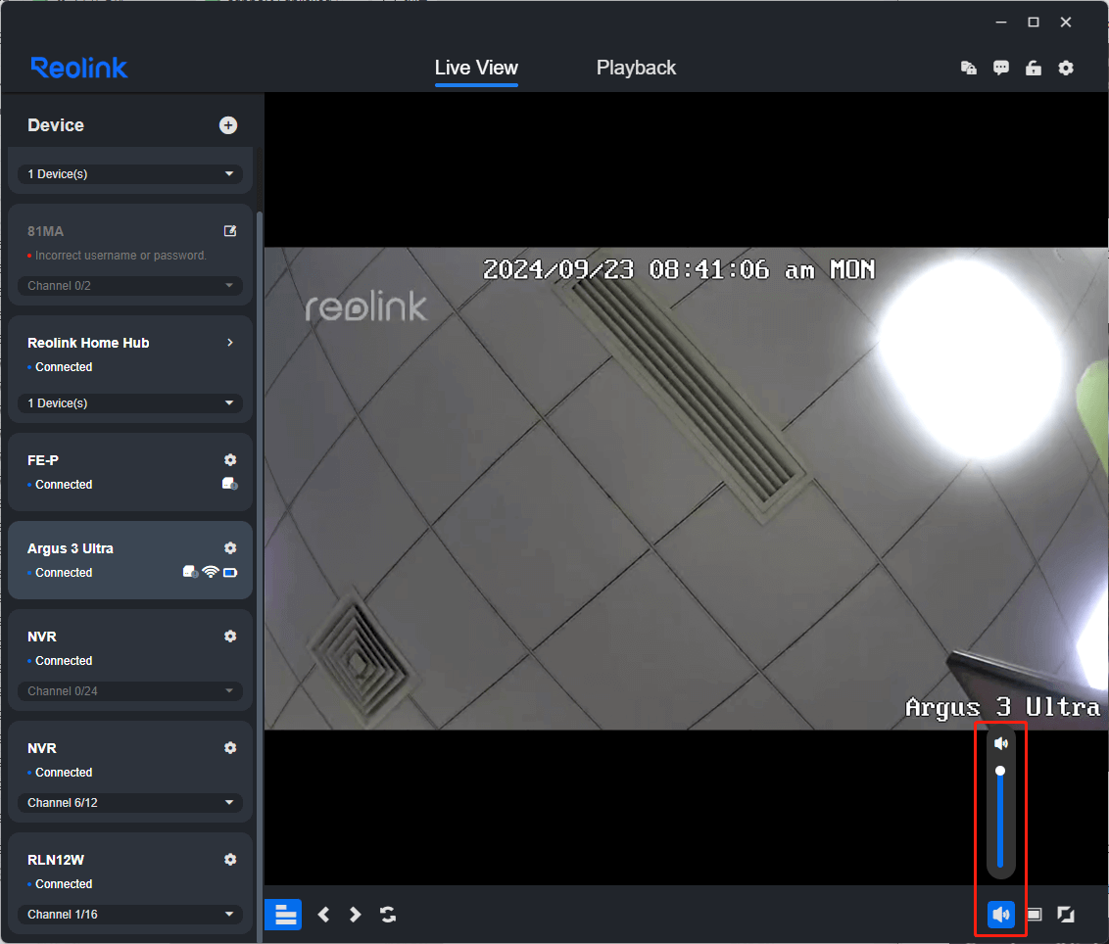The height and width of the screenshot is (944, 1109).
Task: Click Argus 3 Ultra storage card icon
Action: pyautogui.click(x=190, y=572)
